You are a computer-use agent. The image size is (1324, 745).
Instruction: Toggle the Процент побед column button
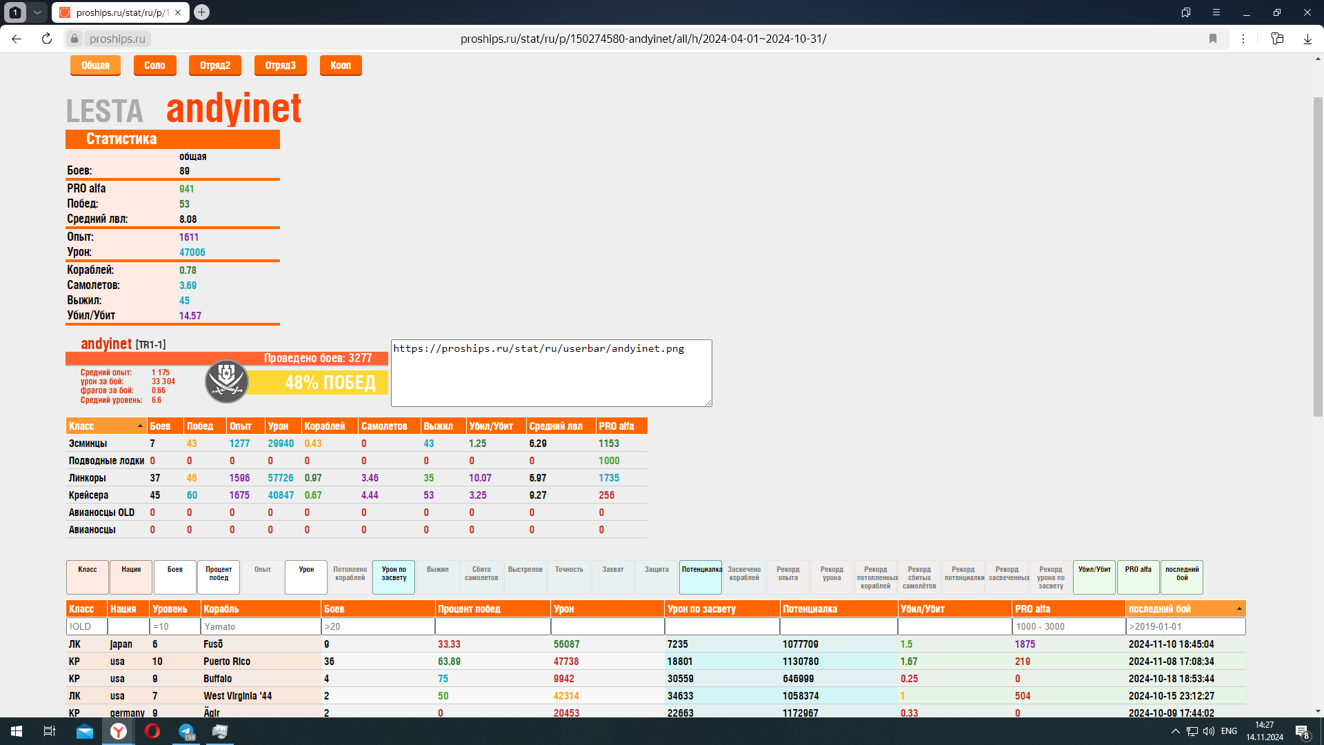click(x=219, y=577)
